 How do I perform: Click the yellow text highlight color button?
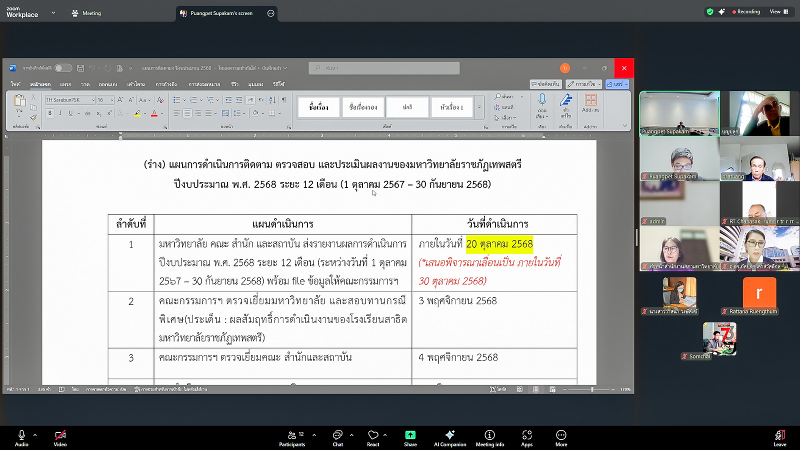click(137, 113)
